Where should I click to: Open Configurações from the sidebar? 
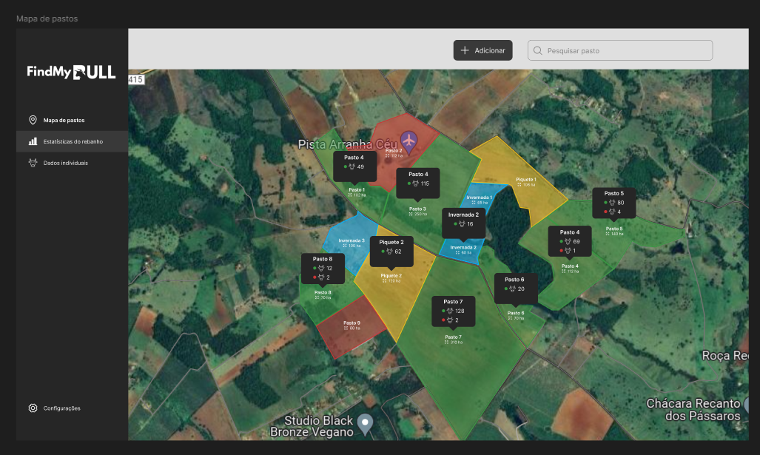pyautogui.click(x=61, y=408)
